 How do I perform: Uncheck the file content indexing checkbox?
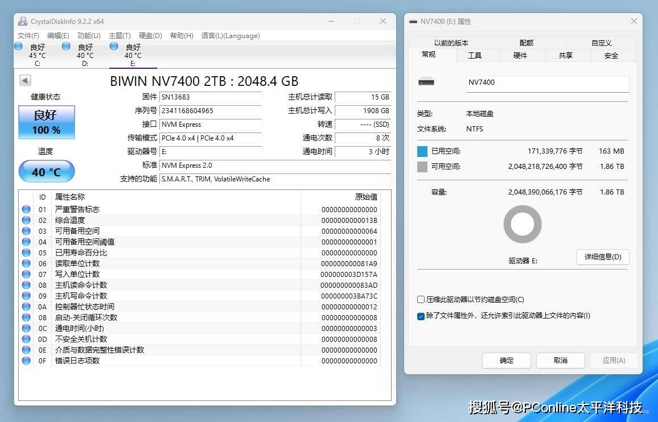pyautogui.click(x=421, y=316)
